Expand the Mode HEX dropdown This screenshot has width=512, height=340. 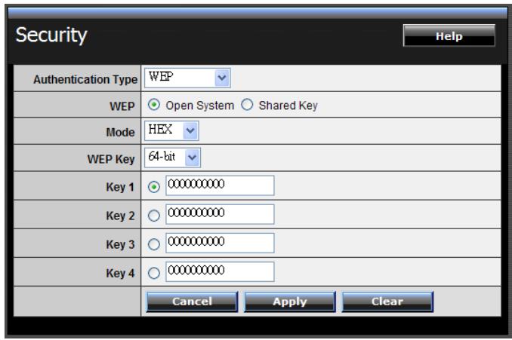click(171, 130)
